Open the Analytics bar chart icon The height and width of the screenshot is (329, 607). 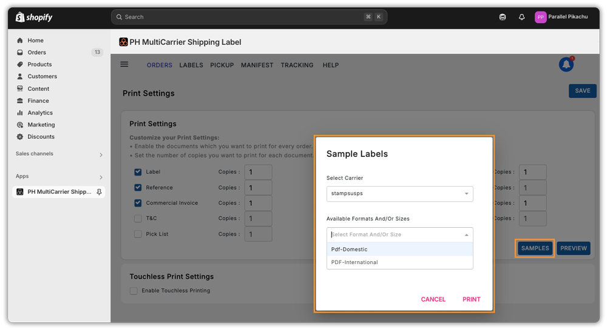tap(20, 113)
